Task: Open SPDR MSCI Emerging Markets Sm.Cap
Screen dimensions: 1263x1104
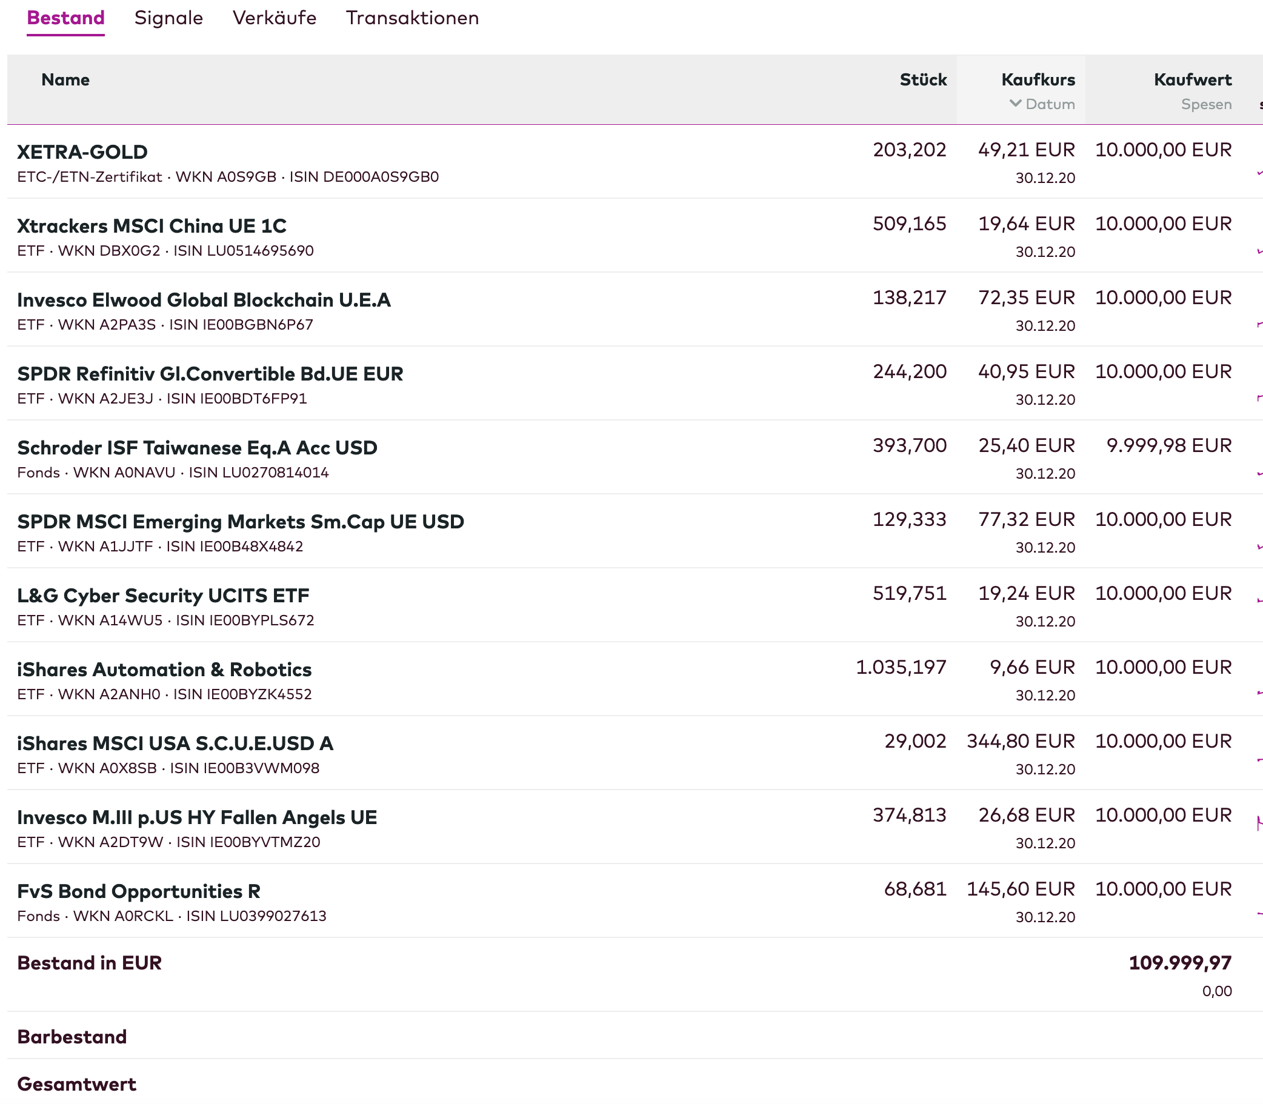Action: pyautogui.click(x=240, y=522)
